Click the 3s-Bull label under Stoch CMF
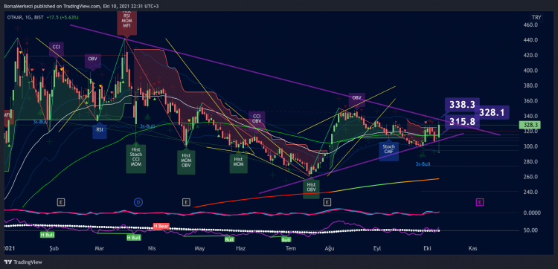Viewport: 558px width, 269px height. pyautogui.click(x=423, y=164)
